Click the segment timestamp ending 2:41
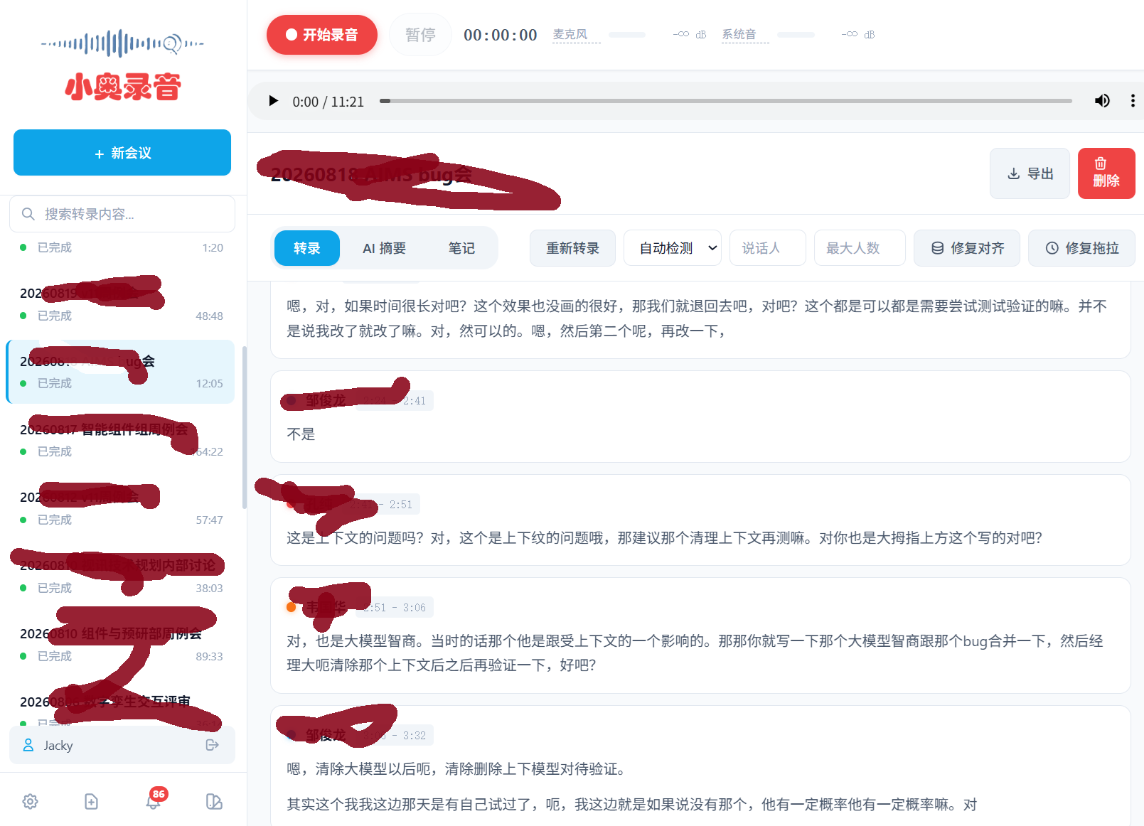Viewport: 1144px width, 826px height. [394, 401]
